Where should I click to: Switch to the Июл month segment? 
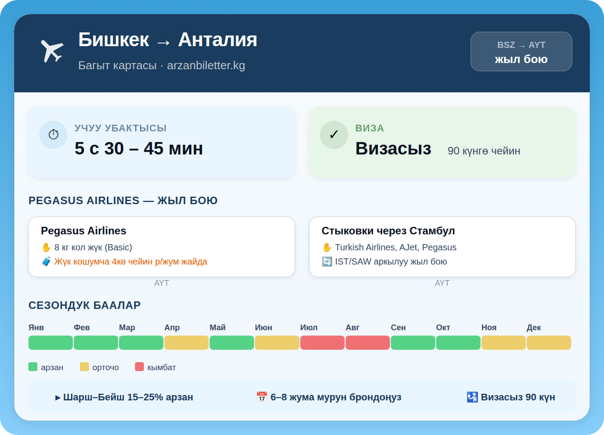tap(322, 342)
